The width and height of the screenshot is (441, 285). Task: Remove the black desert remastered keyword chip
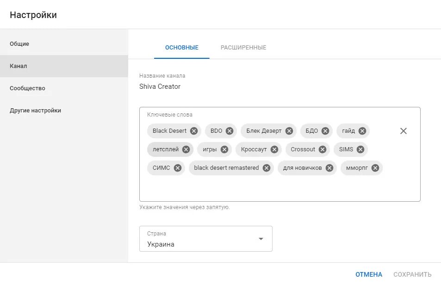tap(267, 168)
